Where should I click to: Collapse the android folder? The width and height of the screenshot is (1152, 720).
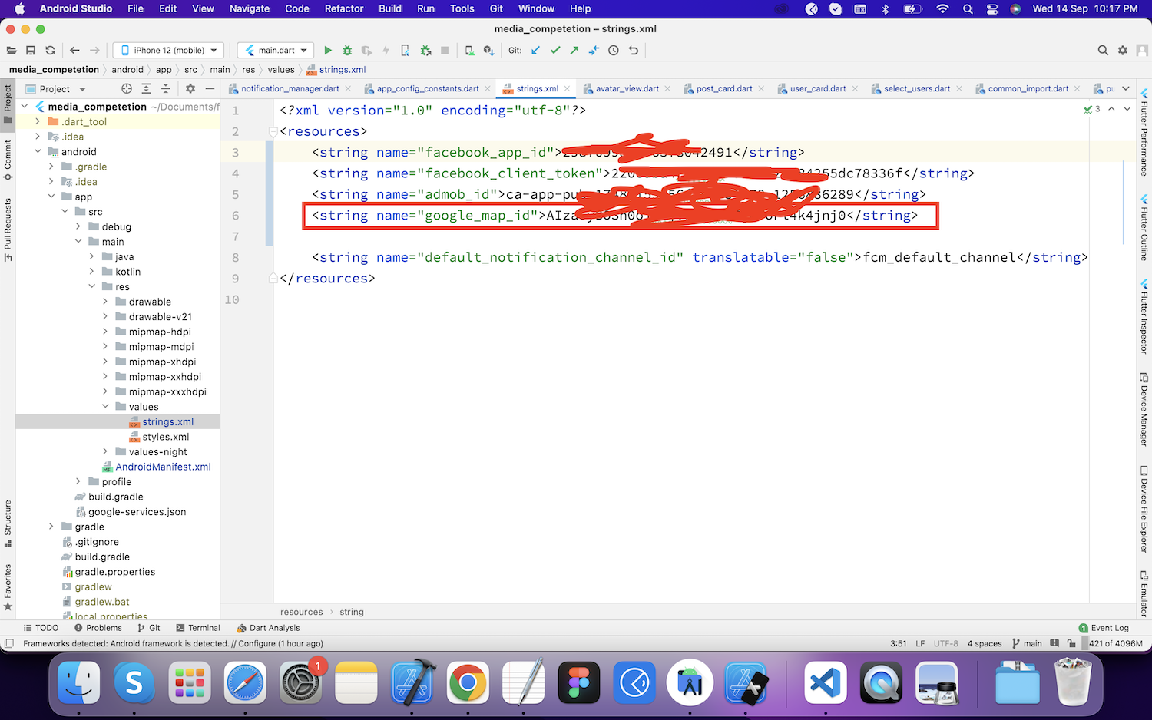[38, 152]
